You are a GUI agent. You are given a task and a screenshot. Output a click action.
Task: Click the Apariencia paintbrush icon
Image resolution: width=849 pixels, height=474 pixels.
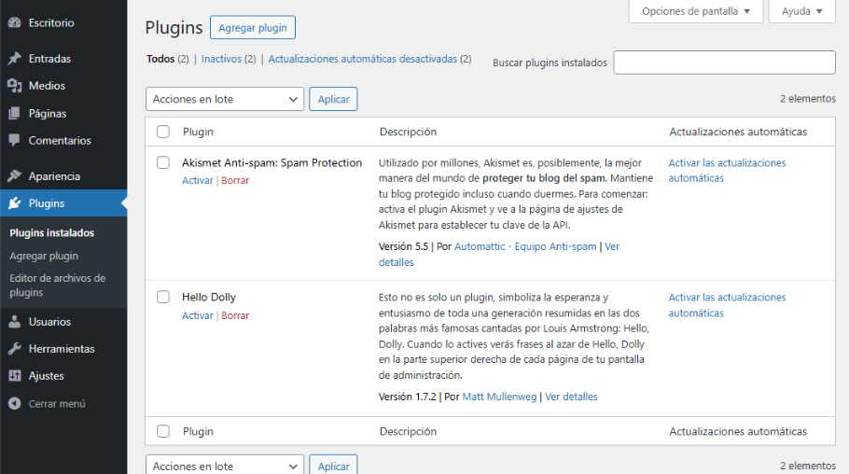[x=14, y=176]
